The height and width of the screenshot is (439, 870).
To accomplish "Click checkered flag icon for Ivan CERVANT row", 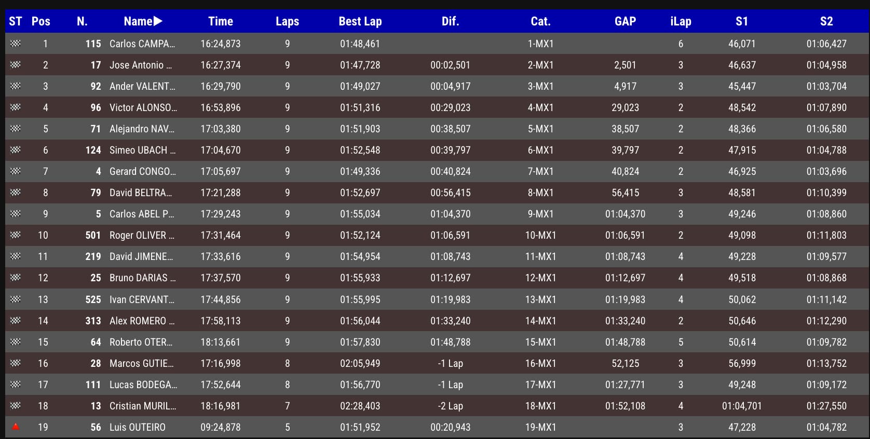I will tap(16, 299).
